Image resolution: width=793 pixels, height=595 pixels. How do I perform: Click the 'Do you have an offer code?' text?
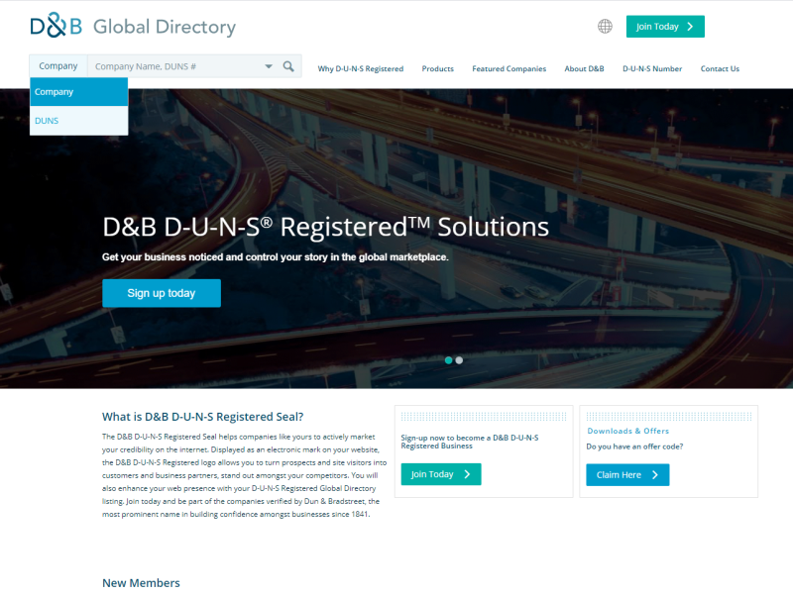634,446
